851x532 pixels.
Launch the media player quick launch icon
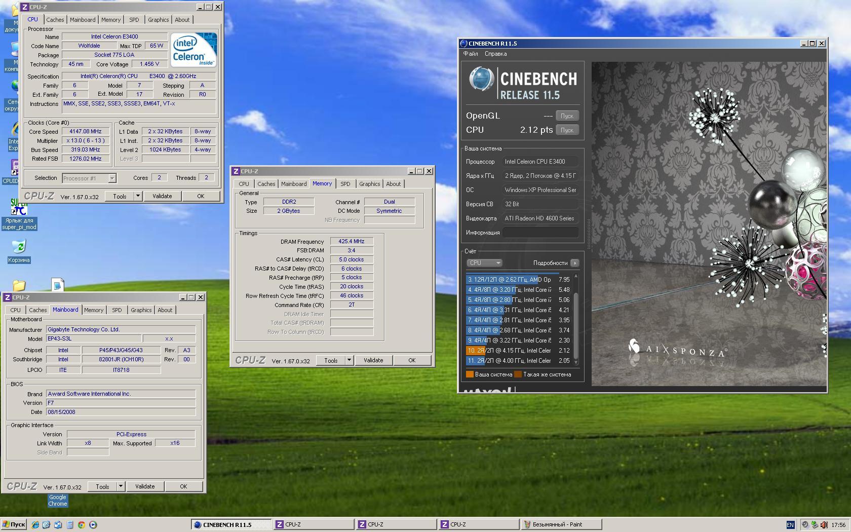point(93,525)
